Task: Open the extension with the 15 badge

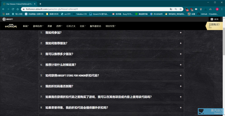Action: [192, 9]
